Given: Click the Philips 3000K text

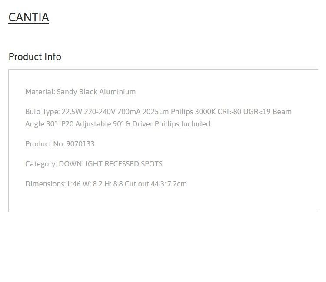Looking at the screenshot, I should [x=193, y=112].
